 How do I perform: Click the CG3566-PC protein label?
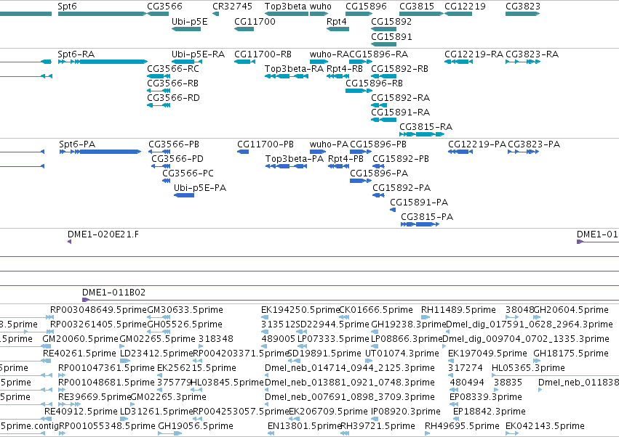click(x=188, y=173)
